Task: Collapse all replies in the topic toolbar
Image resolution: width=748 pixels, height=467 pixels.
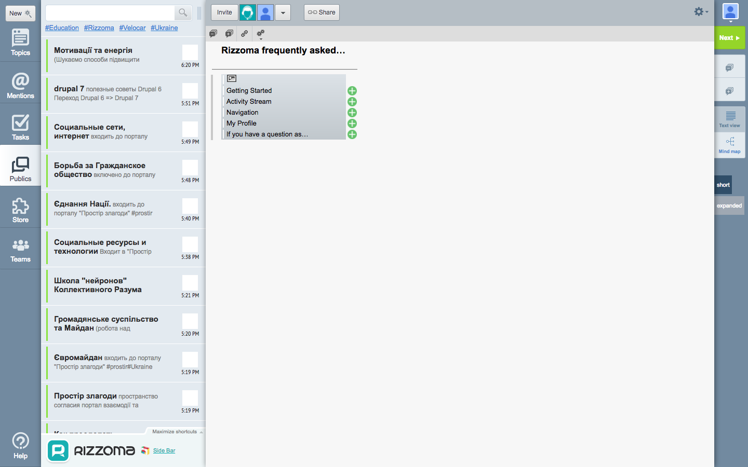Action: coord(213,34)
